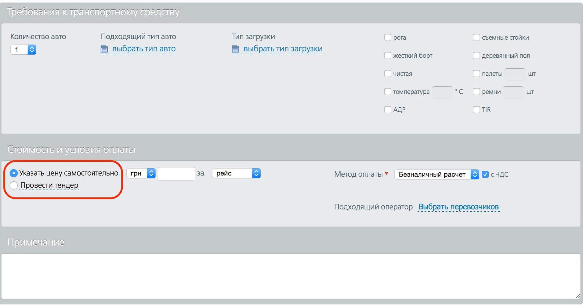Toggle the температура checkbox
The height and width of the screenshot is (305, 583).
[x=388, y=91]
